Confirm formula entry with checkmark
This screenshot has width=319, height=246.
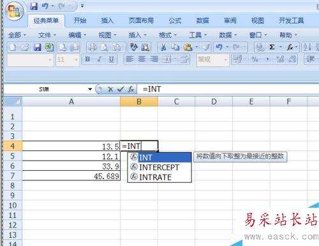[121, 89]
